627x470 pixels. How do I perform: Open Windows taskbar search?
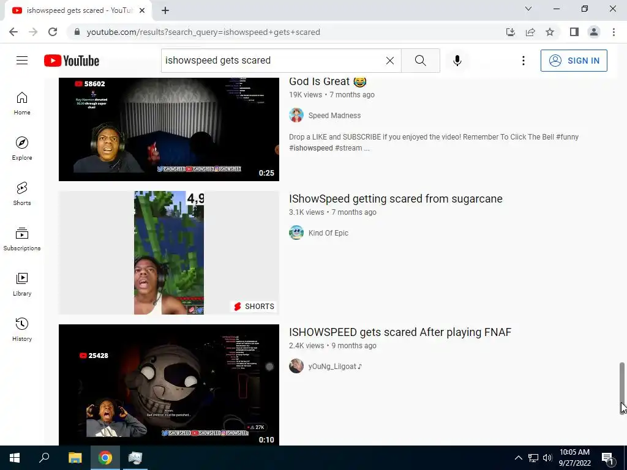[44, 458]
